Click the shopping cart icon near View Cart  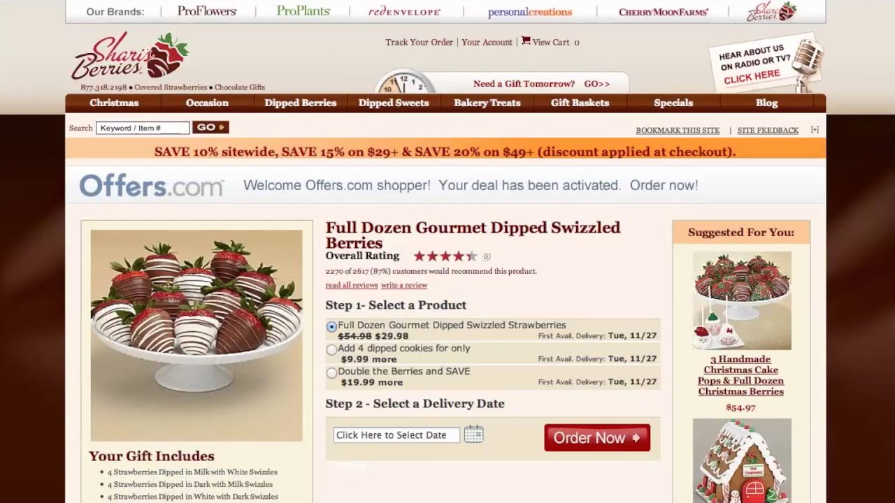tap(526, 41)
